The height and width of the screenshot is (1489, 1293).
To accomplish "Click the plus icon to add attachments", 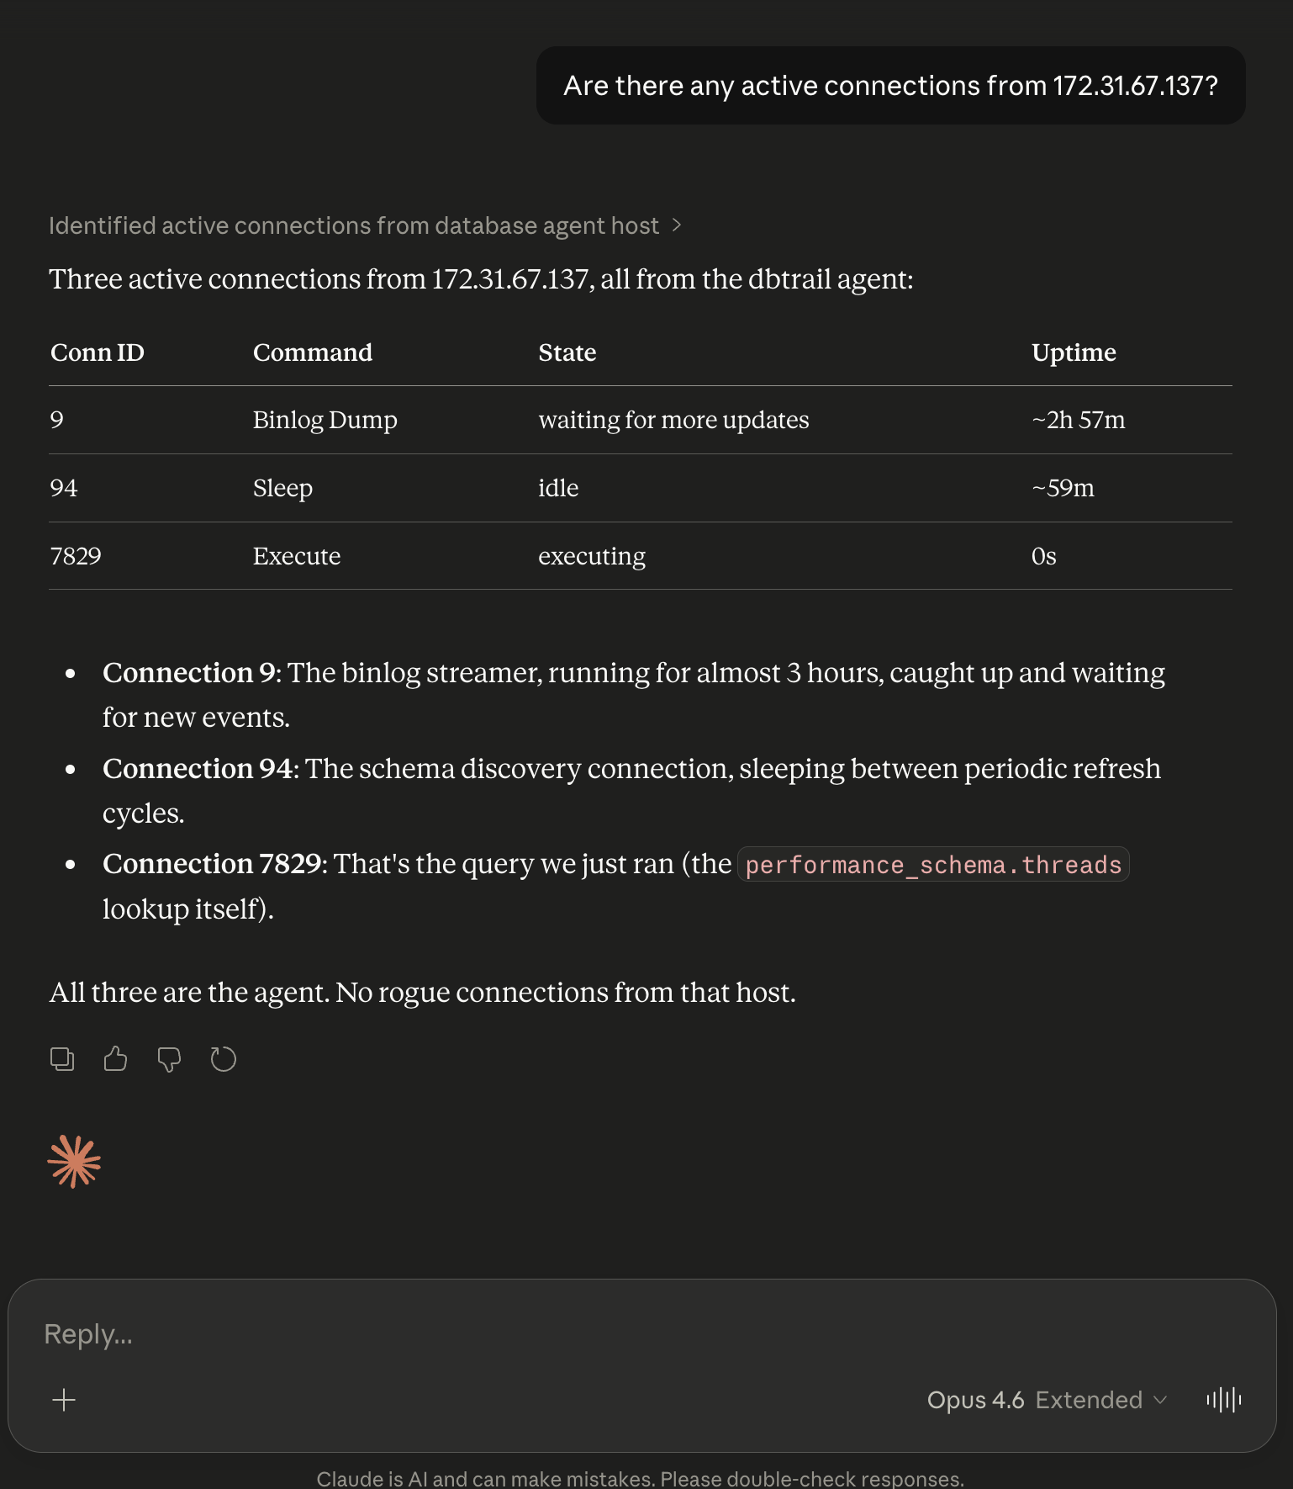I will tap(64, 1400).
